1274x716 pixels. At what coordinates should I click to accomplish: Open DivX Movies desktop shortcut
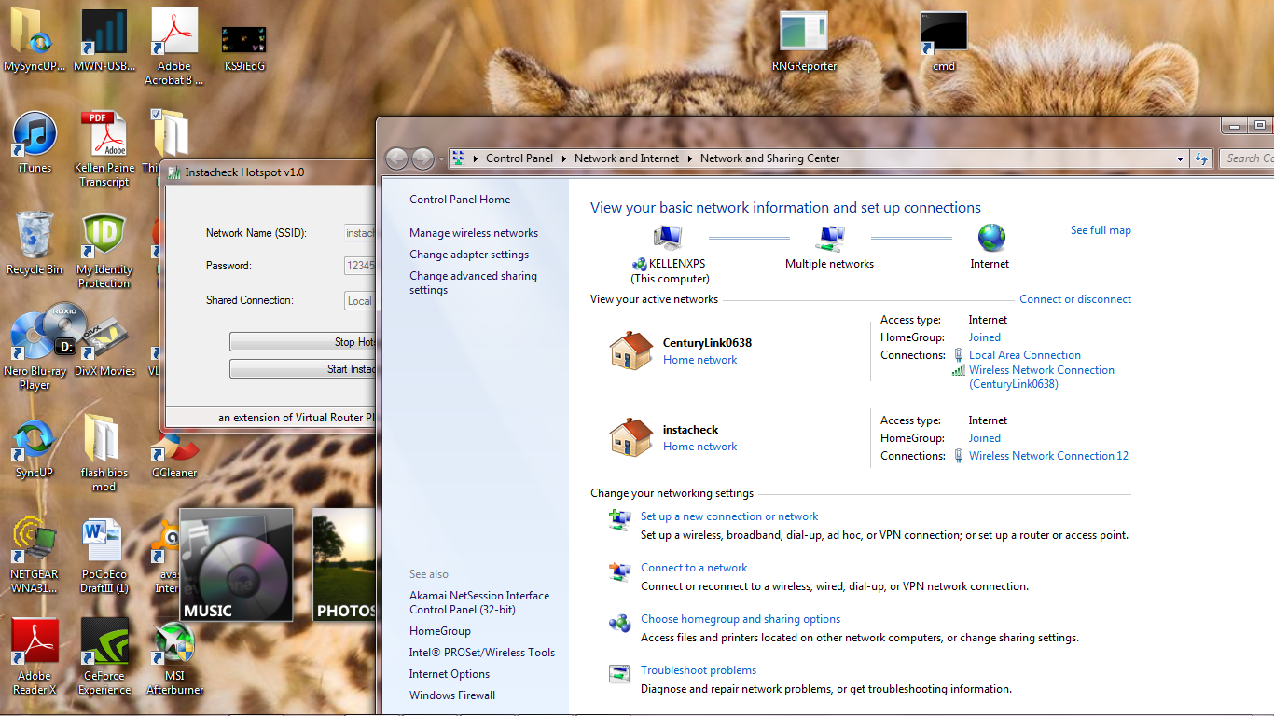coord(104,345)
